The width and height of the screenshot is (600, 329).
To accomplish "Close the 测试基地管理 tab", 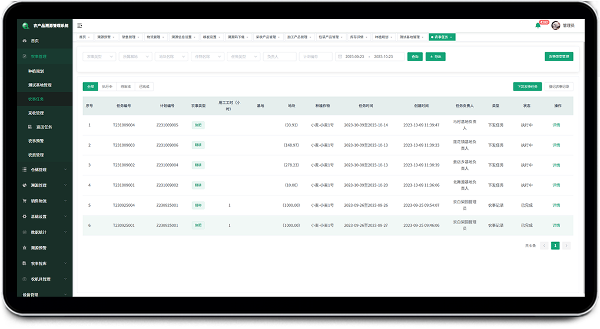I will point(423,37).
